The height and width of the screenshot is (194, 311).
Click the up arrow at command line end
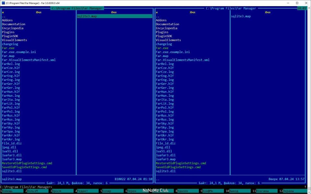[x=305, y=187]
